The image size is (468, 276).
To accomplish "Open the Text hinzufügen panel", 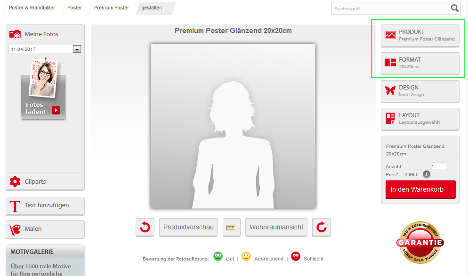I will coord(45,206).
